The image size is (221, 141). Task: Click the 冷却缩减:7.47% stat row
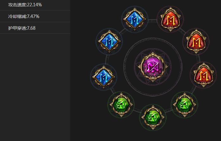tap(35, 16)
